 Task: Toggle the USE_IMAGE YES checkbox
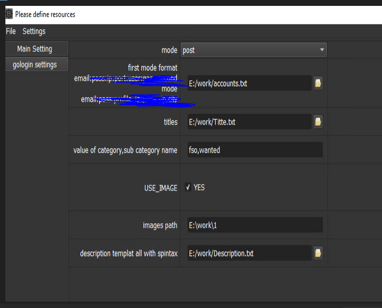click(x=188, y=188)
